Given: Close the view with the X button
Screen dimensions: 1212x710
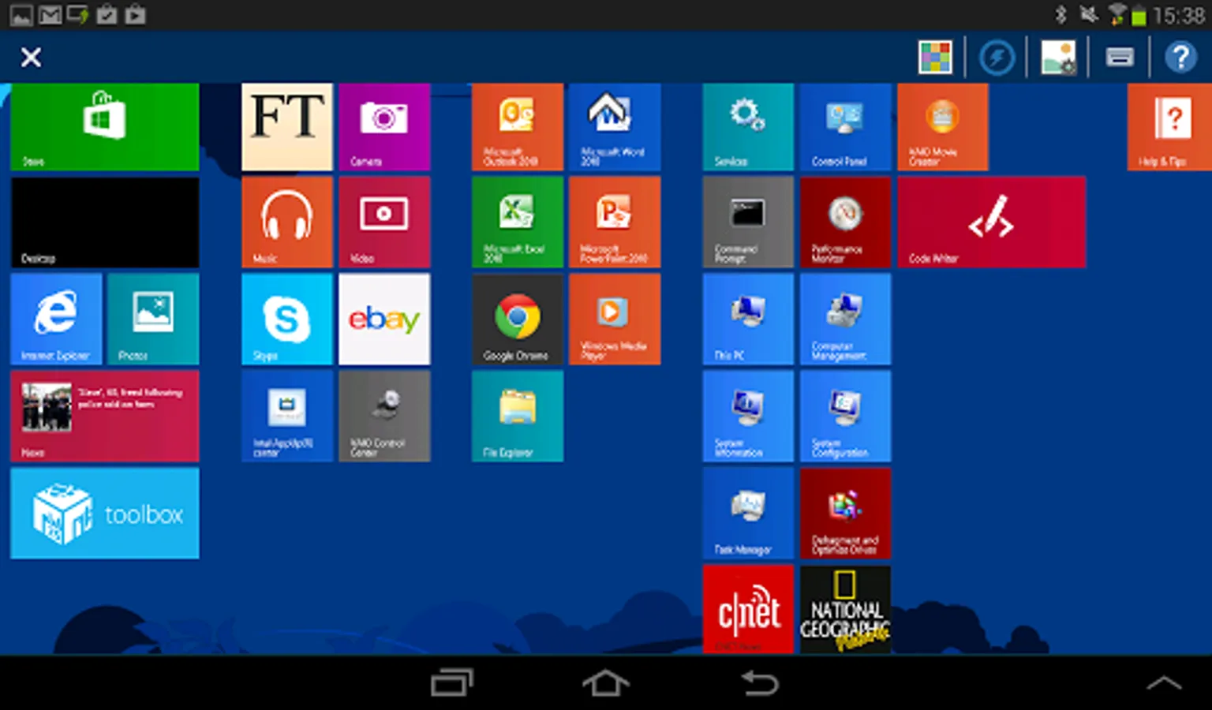Looking at the screenshot, I should click(31, 57).
